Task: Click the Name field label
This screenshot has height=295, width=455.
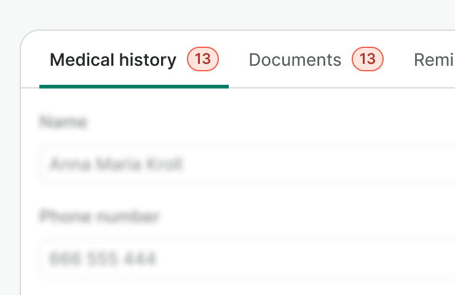Action: 63,122
